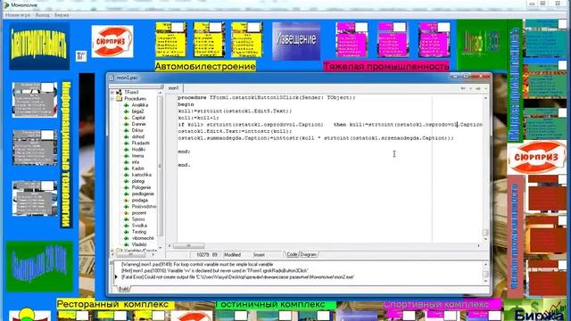Click the yellow prodaga procedure icon

(x=127, y=200)
